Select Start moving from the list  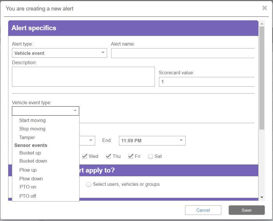[x=32, y=120]
